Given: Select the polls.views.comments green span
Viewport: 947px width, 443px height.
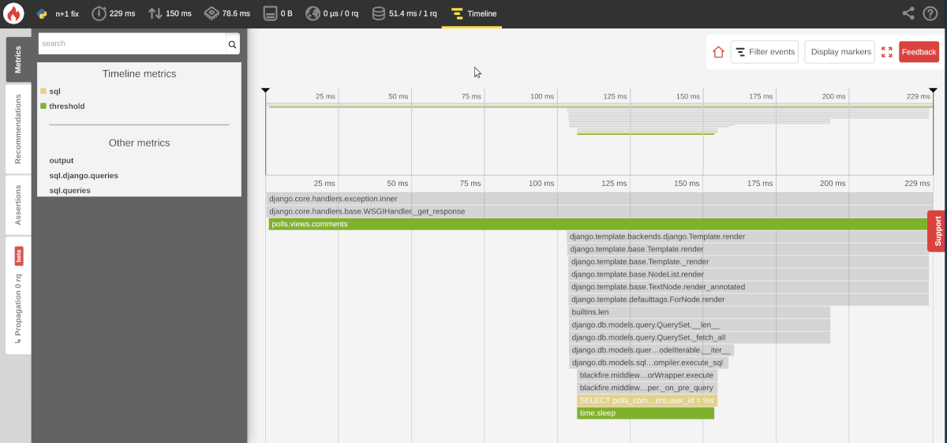Looking at the screenshot, I should pyautogui.click(x=599, y=224).
